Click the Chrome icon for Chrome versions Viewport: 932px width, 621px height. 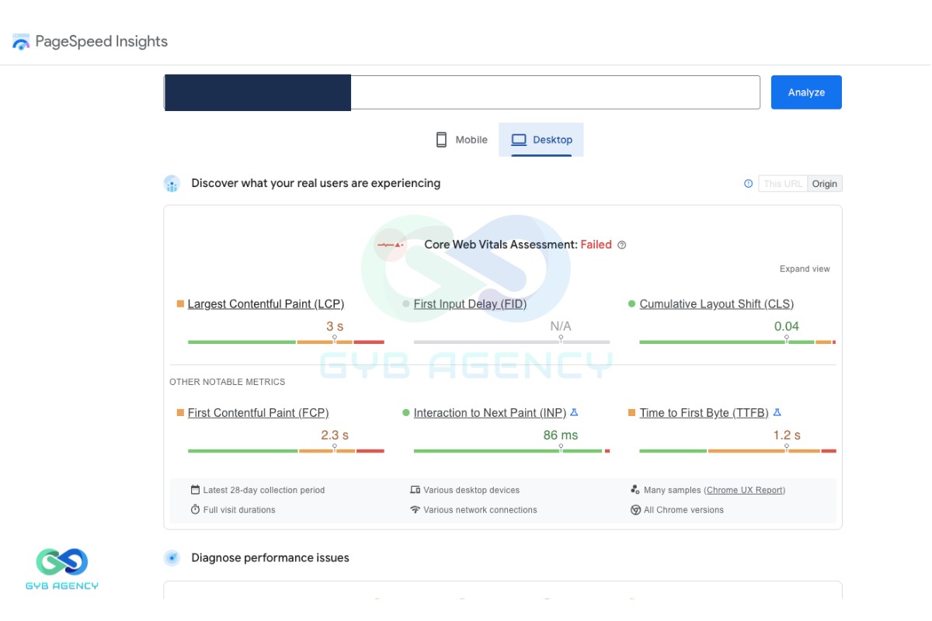click(635, 510)
